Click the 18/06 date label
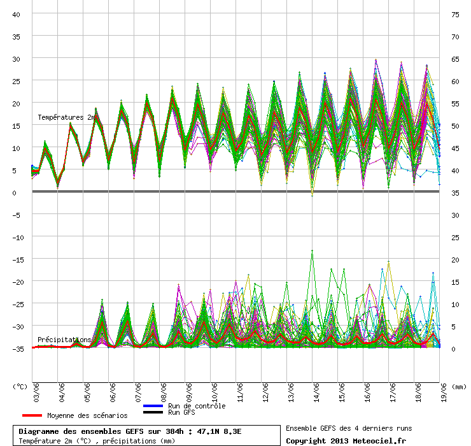 tap(418, 392)
